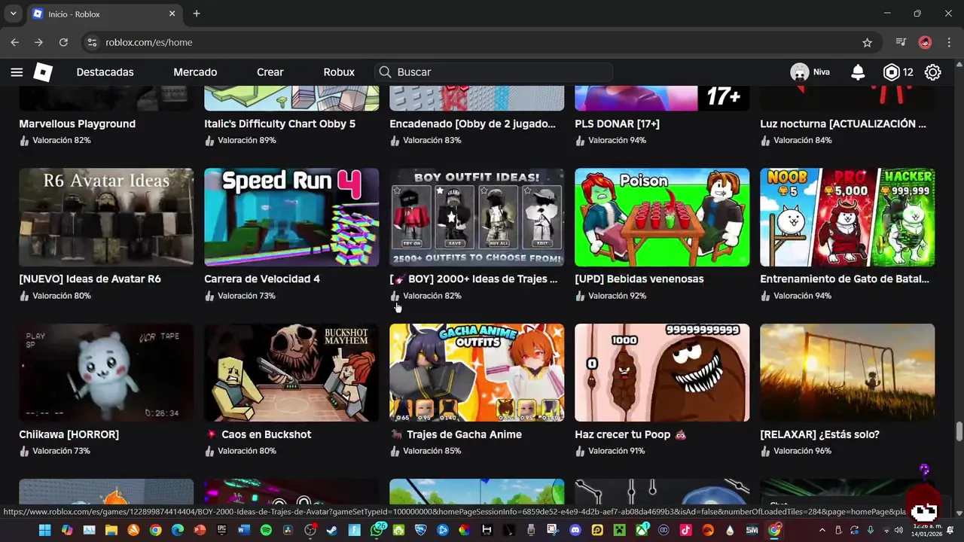Open a new browser tab

(x=197, y=14)
